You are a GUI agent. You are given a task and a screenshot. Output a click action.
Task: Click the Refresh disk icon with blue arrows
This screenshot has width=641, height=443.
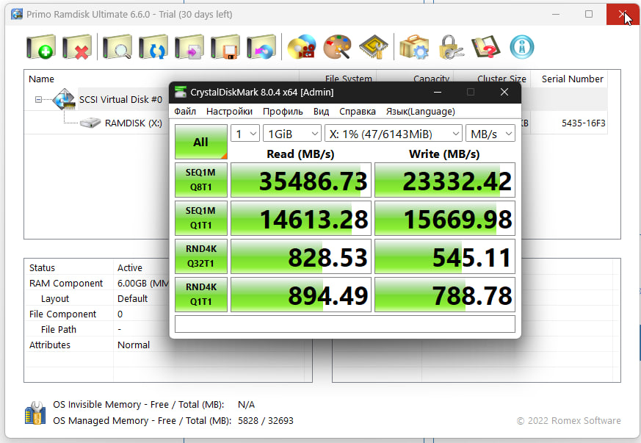point(153,46)
